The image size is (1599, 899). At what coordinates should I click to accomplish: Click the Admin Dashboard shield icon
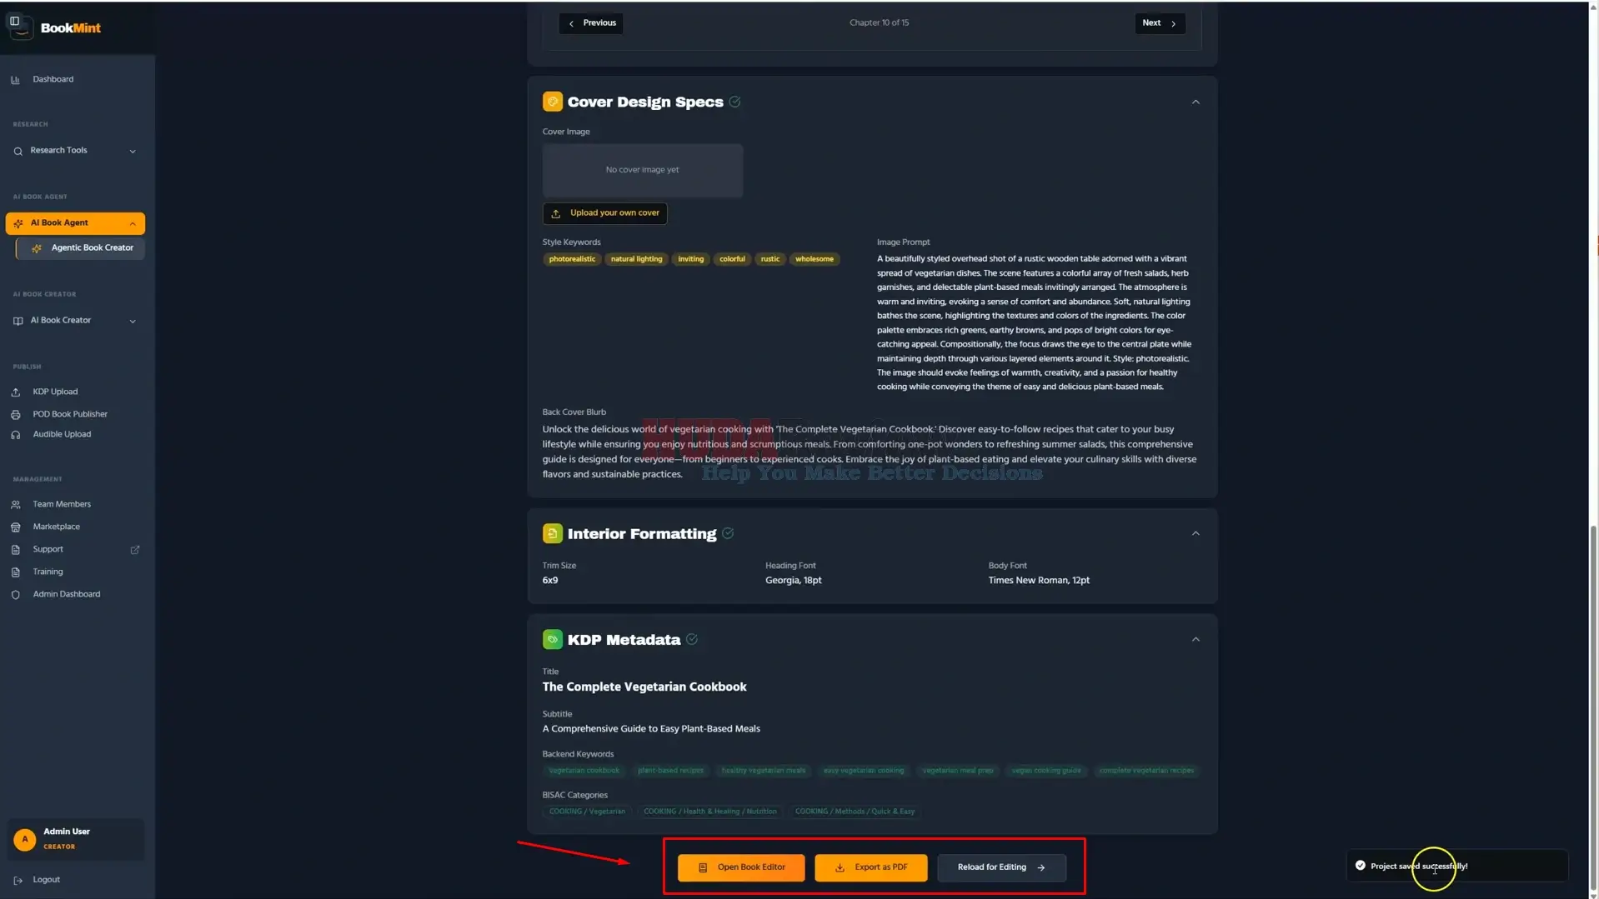pos(15,595)
